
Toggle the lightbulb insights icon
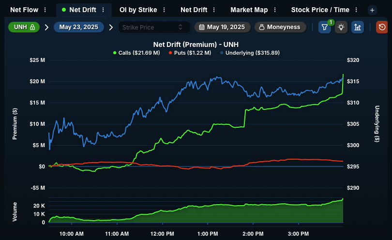(x=341, y=27)
